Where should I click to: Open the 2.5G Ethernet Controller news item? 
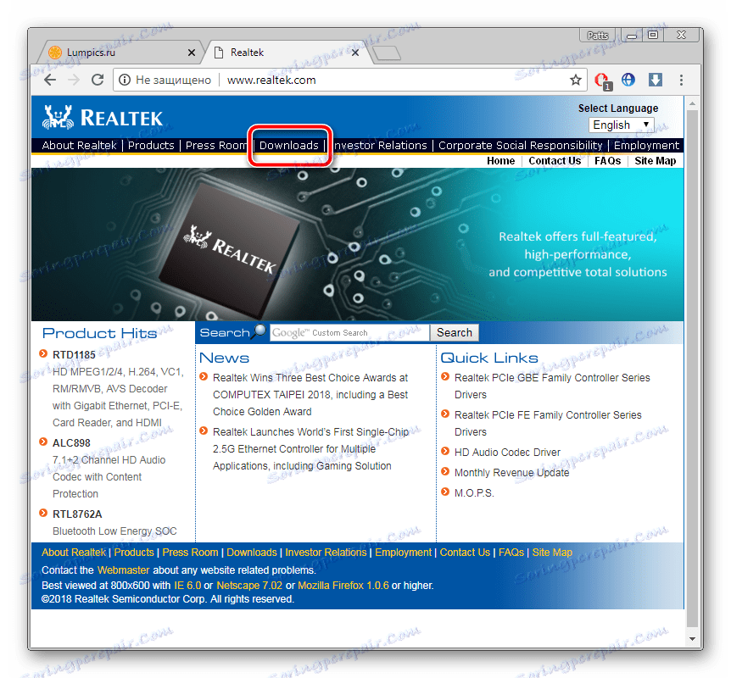click(x=310, y=448)
